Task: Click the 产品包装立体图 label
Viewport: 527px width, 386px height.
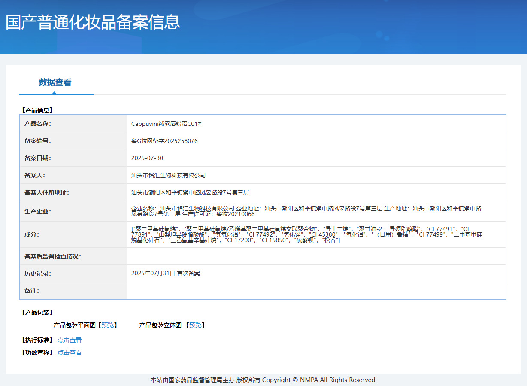Action: tap(161, 325)
